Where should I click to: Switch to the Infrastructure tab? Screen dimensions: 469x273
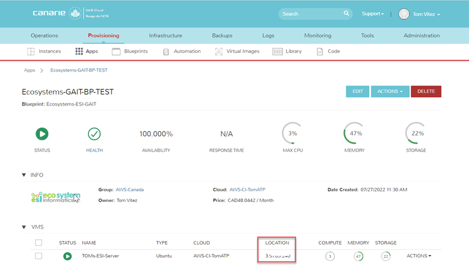tap(166, 35)
